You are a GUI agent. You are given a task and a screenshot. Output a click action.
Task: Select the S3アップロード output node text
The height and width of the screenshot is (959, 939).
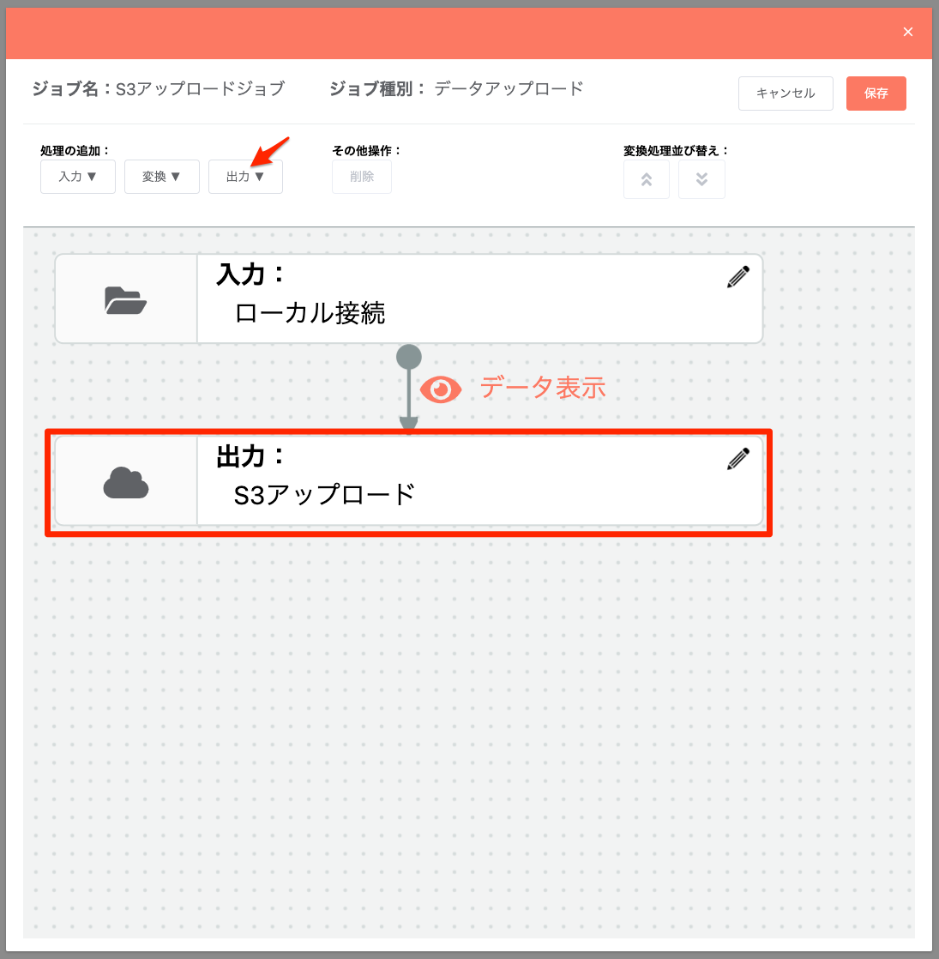point(325,494)
